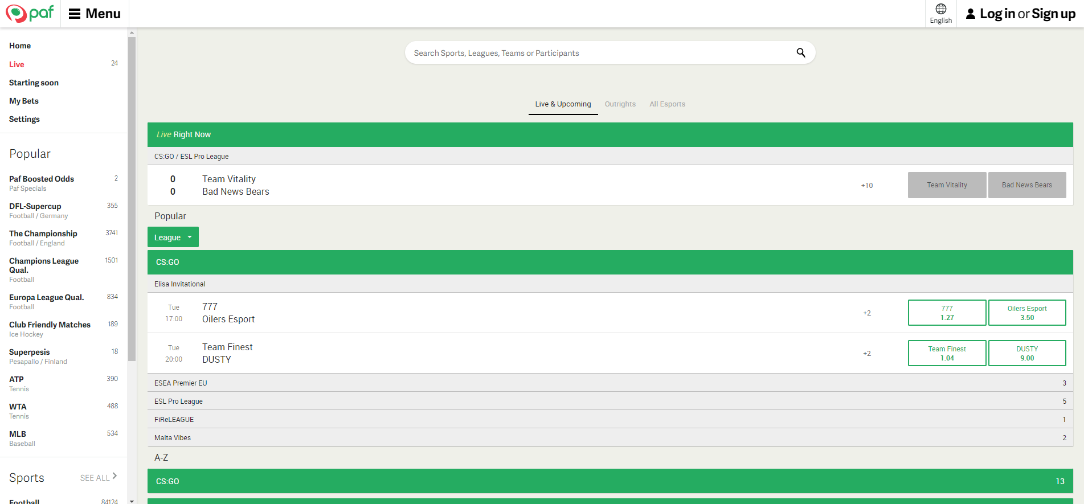Bet on Team Finest at 1.04
The image size is (1084, 504).
point(947,353)
